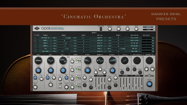Image resolution: width=187 pixels, height=105 pixels.
Task: Click the large blue knob under the lowpass filter display
Action: point(88,70)
